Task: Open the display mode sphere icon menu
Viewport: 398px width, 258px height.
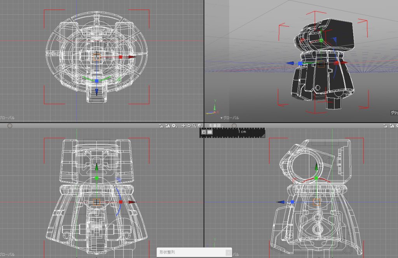Action: click(x=200, y=126)
